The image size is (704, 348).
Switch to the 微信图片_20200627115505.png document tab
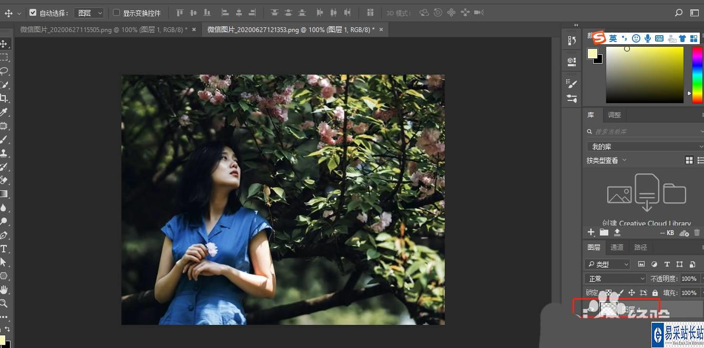click(x=103, y=30)
